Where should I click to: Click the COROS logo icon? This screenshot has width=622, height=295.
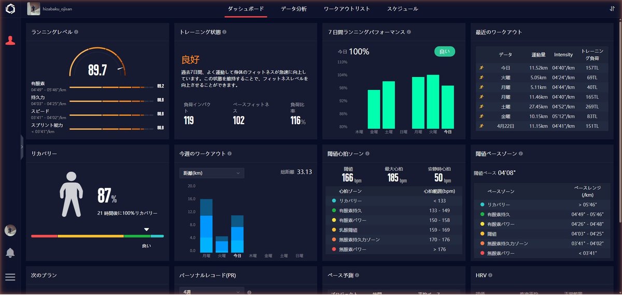pos(10,9)
